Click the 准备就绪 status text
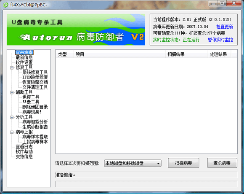 coord(65,175)
